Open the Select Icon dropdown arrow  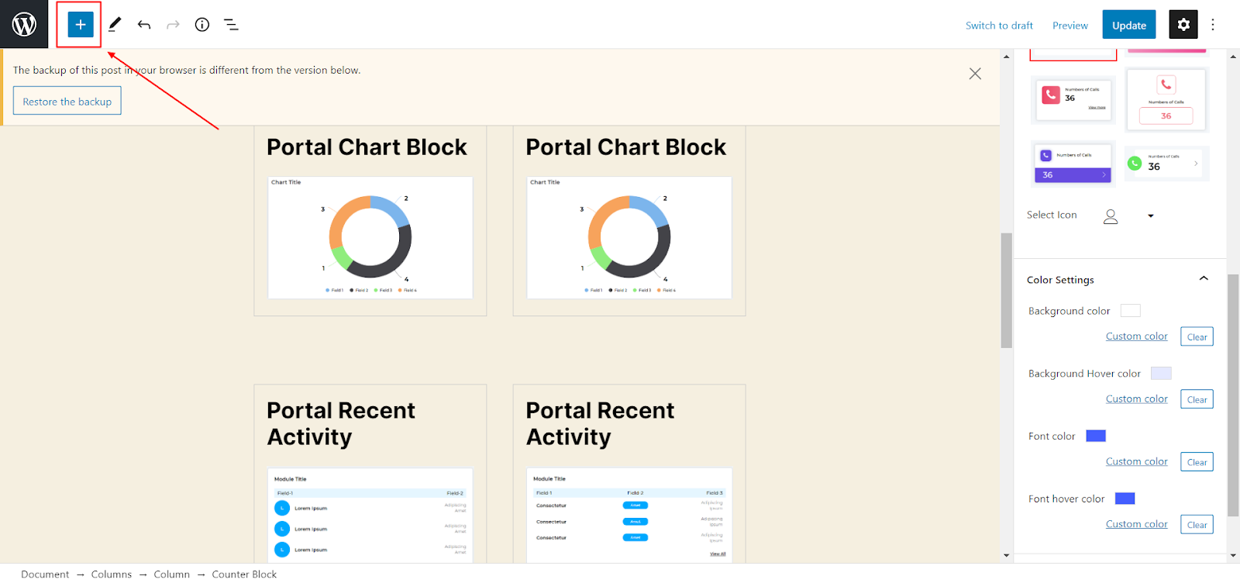point(1151,216)
